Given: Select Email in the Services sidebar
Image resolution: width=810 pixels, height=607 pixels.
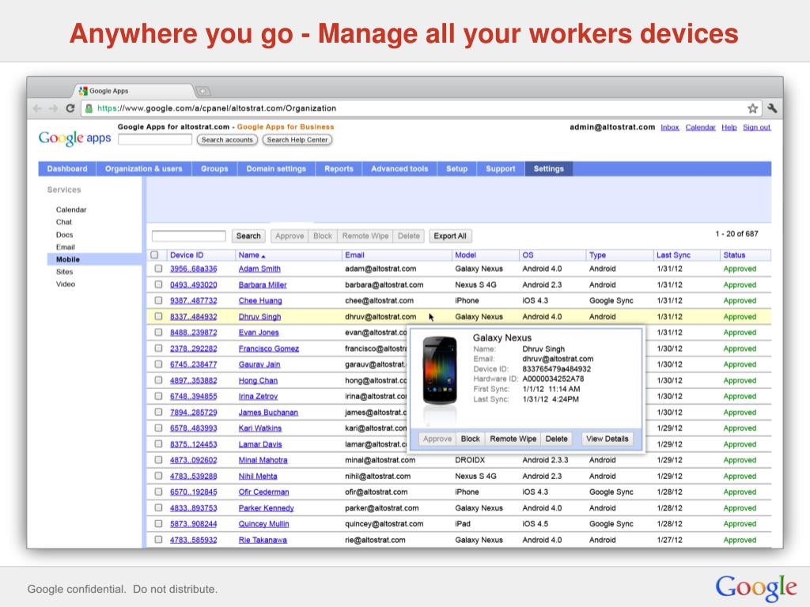Looking at the screenshot, I should pos(66,247).
